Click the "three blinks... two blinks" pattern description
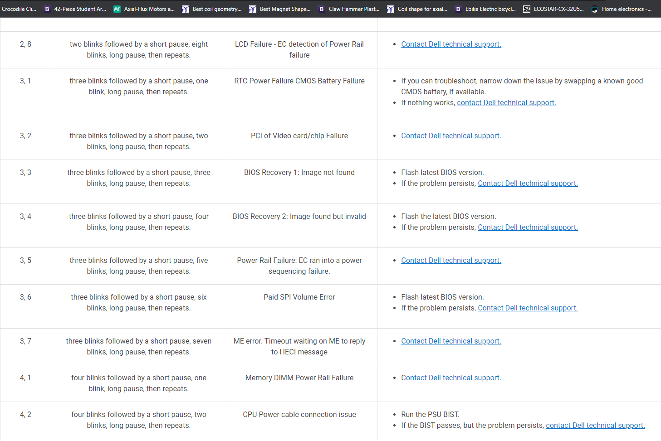 (139, 141)
